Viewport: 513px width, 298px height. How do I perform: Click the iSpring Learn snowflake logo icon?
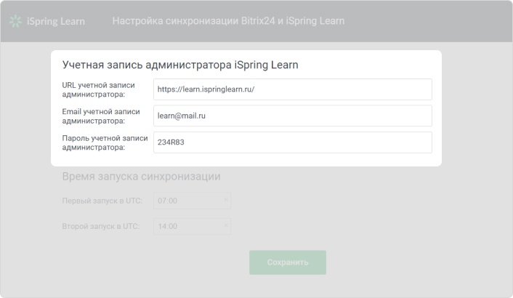coord(15,21)
